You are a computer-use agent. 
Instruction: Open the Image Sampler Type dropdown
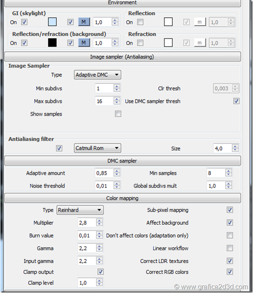click(98, 75)
